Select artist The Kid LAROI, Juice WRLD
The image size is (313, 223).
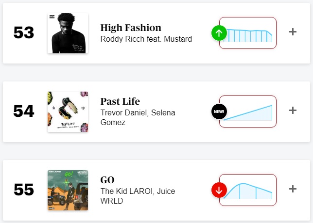click(138, 196)
